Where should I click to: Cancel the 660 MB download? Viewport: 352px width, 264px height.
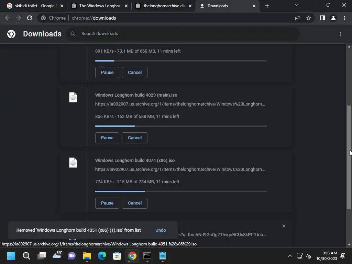[135, 73]
